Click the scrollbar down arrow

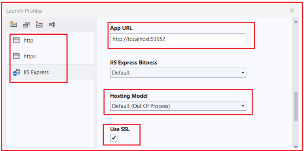(296, 147)
